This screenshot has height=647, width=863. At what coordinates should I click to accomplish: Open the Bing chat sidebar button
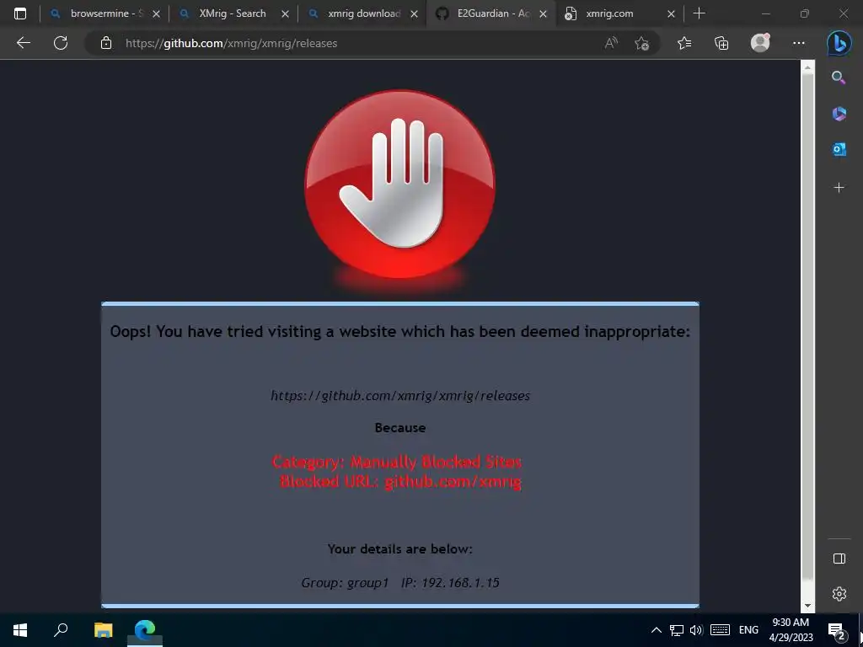[x=839, y=44]
